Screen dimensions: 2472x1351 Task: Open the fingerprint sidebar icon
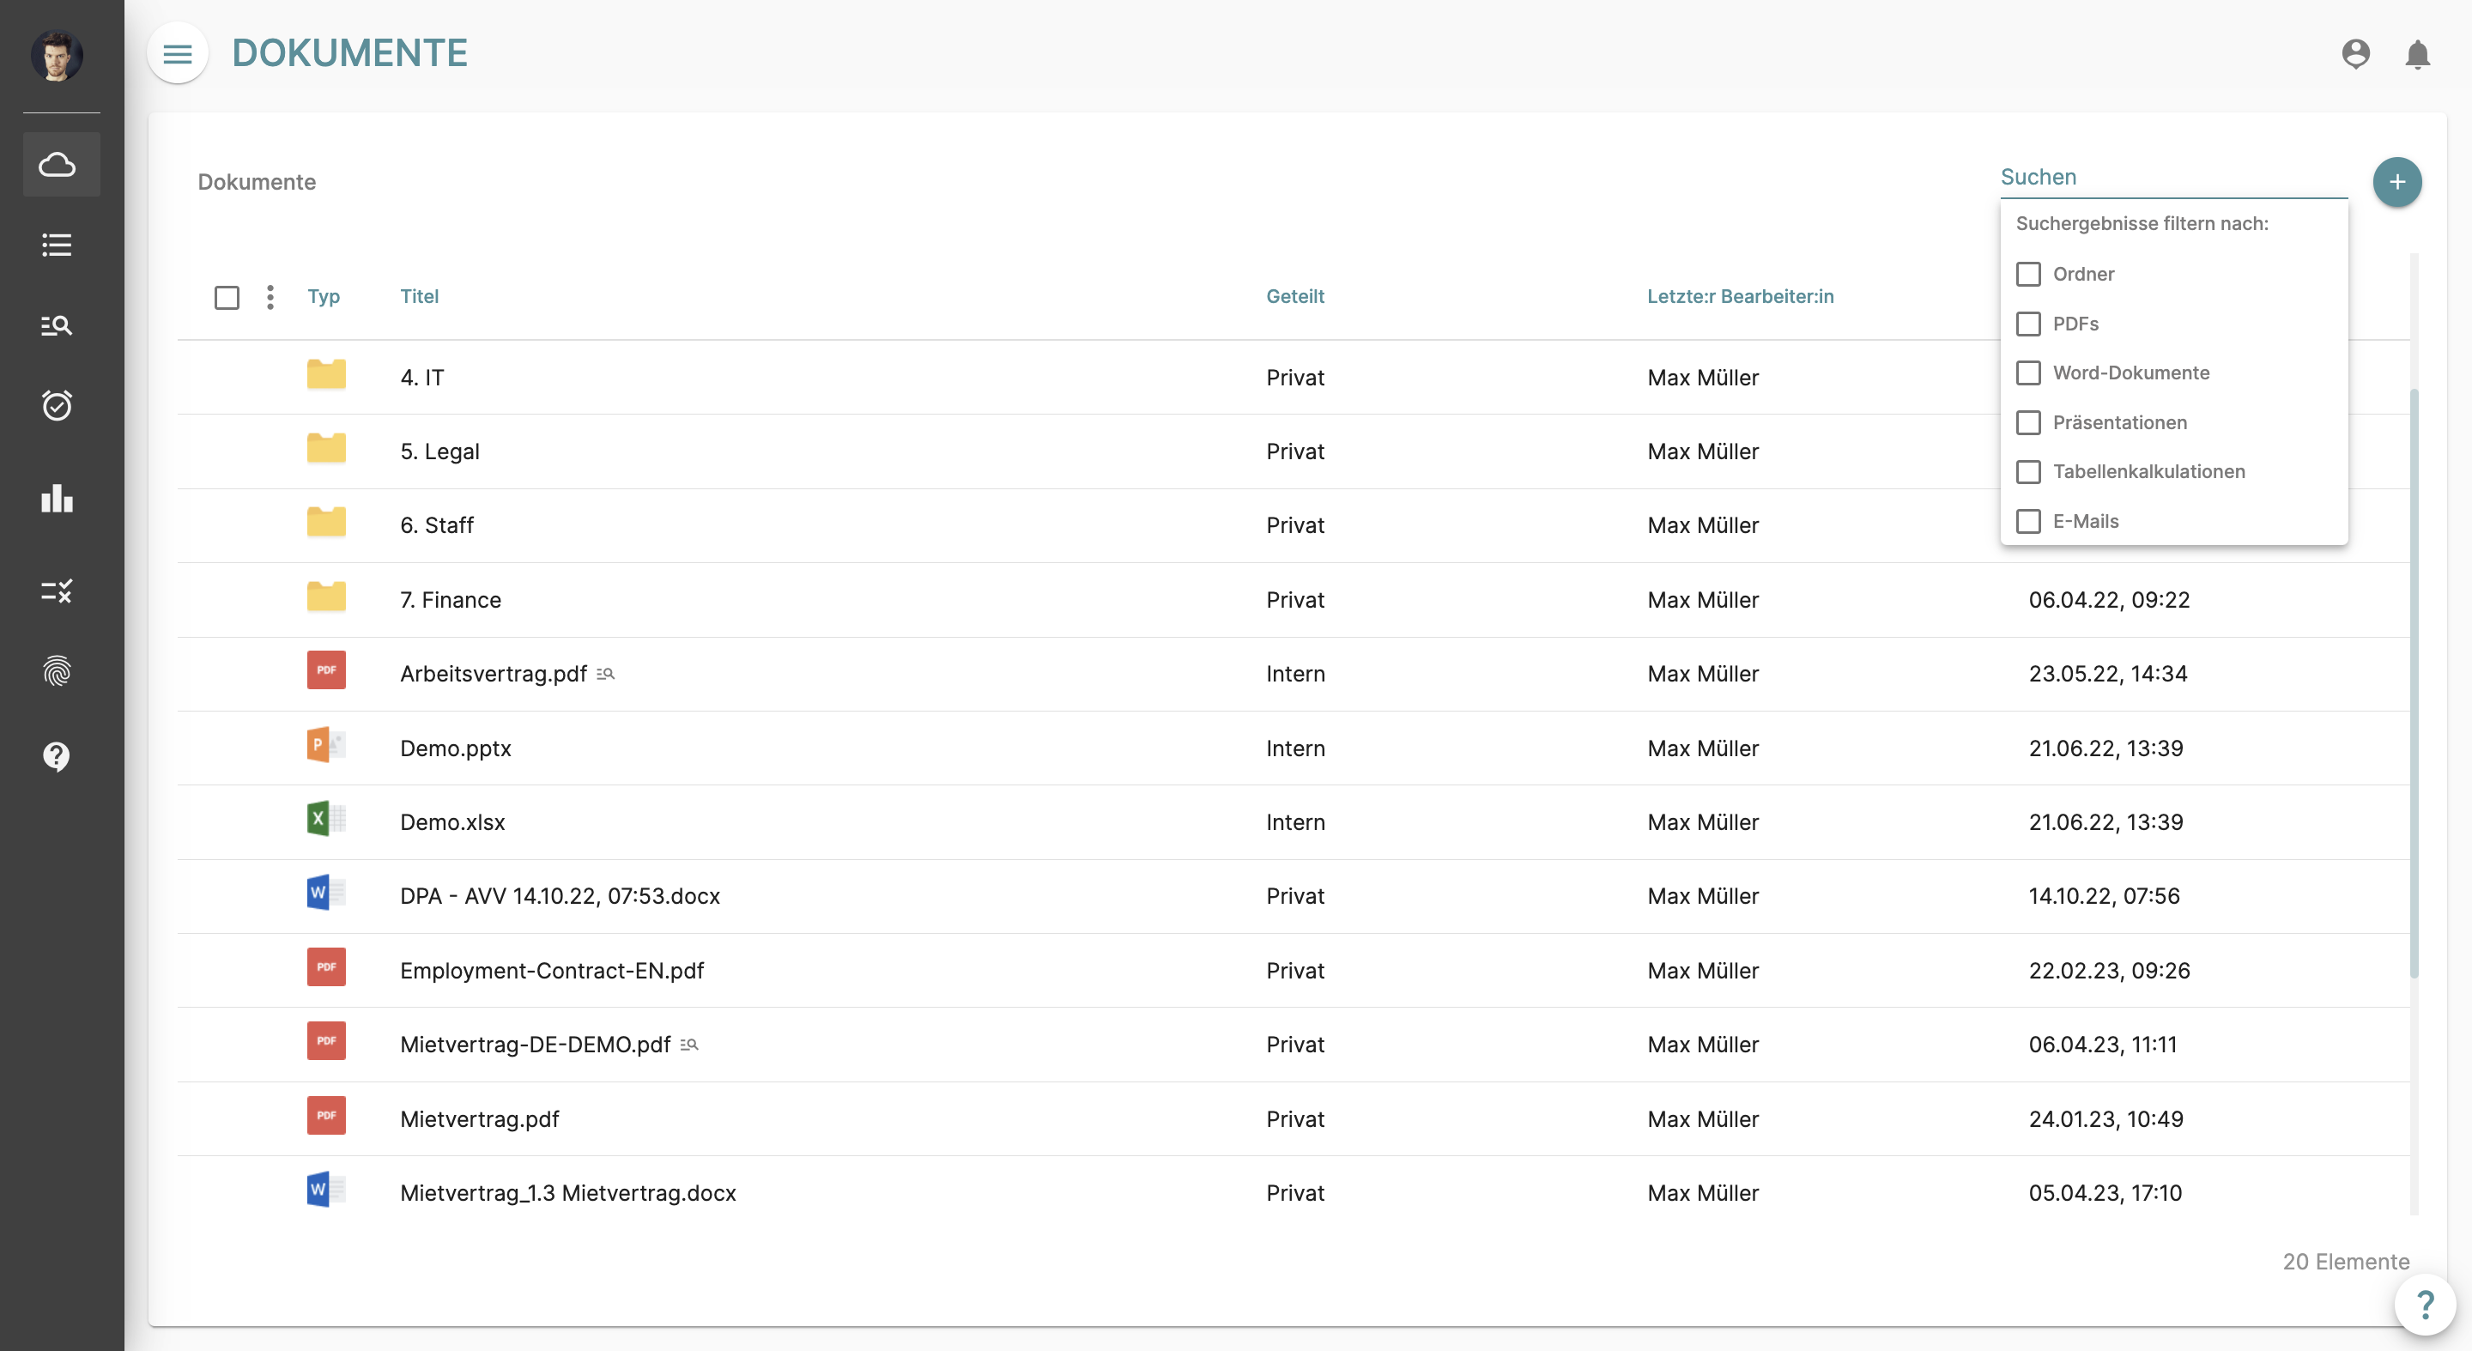click(x=58, y=672)
